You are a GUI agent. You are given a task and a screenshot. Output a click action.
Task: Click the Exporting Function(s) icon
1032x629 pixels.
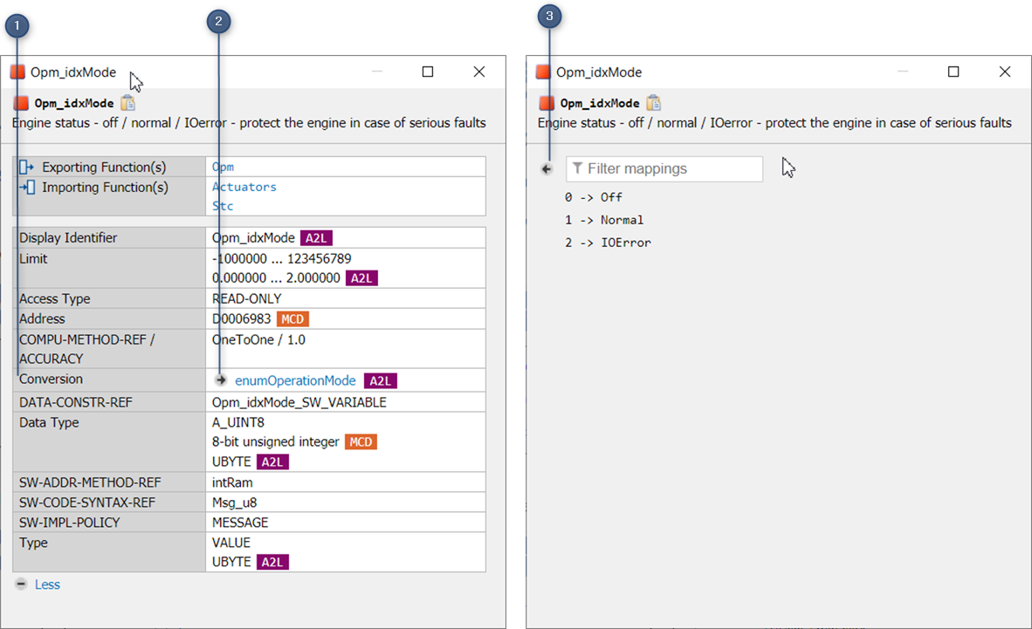[26, 167]
